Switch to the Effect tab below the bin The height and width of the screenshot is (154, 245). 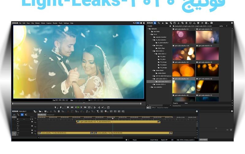(x=154, y=108)
